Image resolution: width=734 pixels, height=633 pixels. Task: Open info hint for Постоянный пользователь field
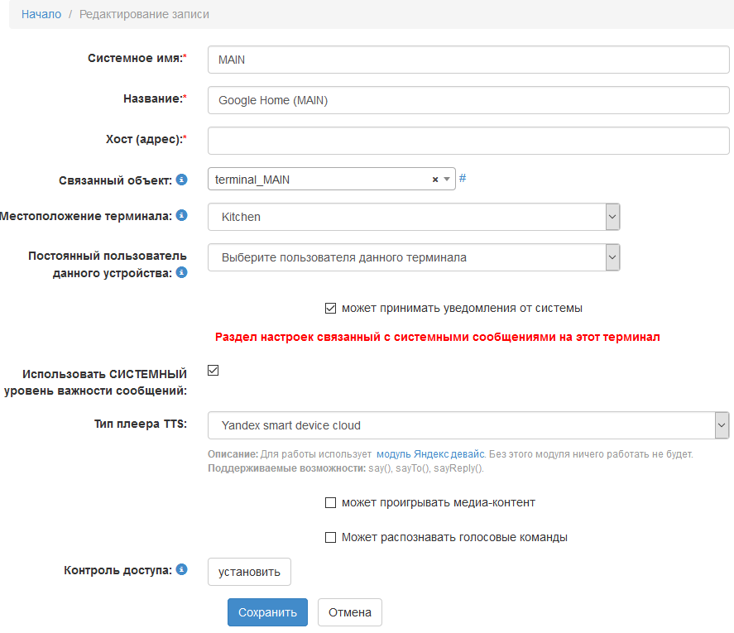(180, 271)
